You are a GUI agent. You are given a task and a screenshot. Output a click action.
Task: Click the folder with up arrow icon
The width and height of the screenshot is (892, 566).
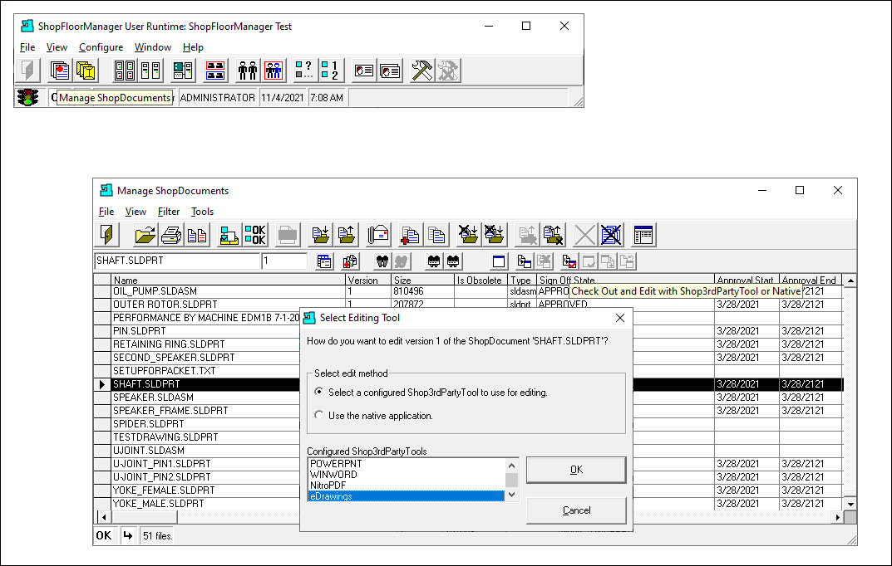tap(347, 235)
